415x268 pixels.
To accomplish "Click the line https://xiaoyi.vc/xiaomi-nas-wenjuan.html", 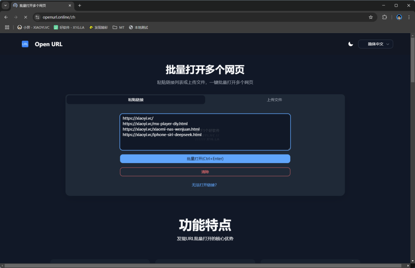I will click(161, 129).
